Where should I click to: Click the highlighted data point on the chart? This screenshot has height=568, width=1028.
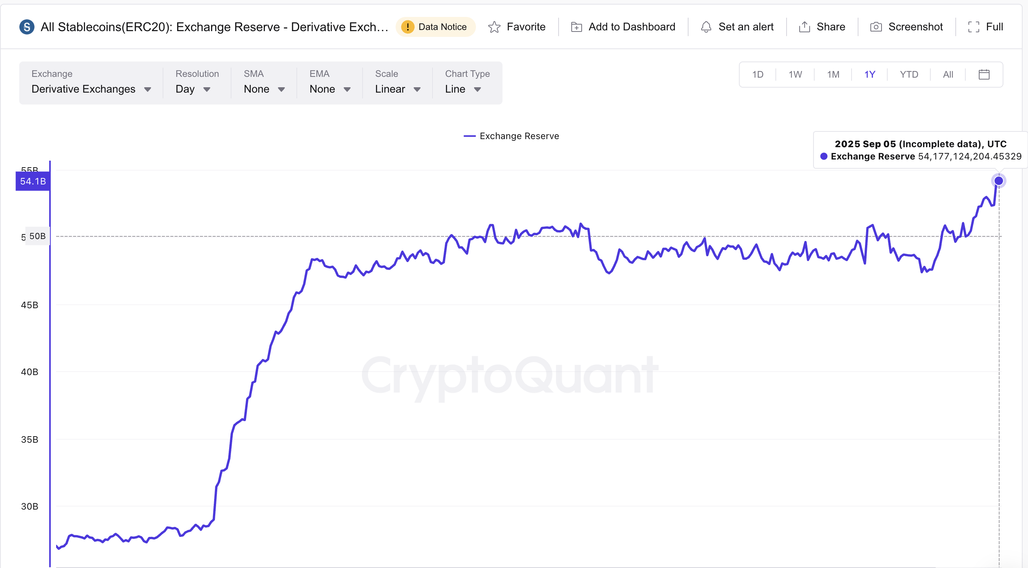[x=998, y=181]
